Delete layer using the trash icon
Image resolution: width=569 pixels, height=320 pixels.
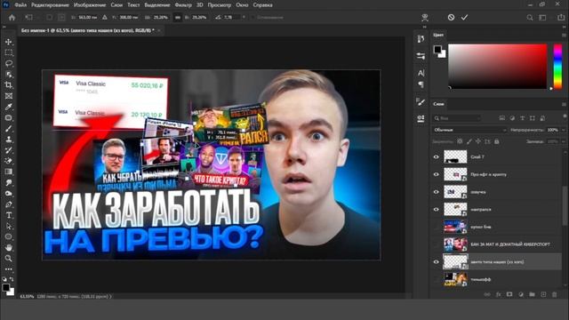[x=555, y=294]
